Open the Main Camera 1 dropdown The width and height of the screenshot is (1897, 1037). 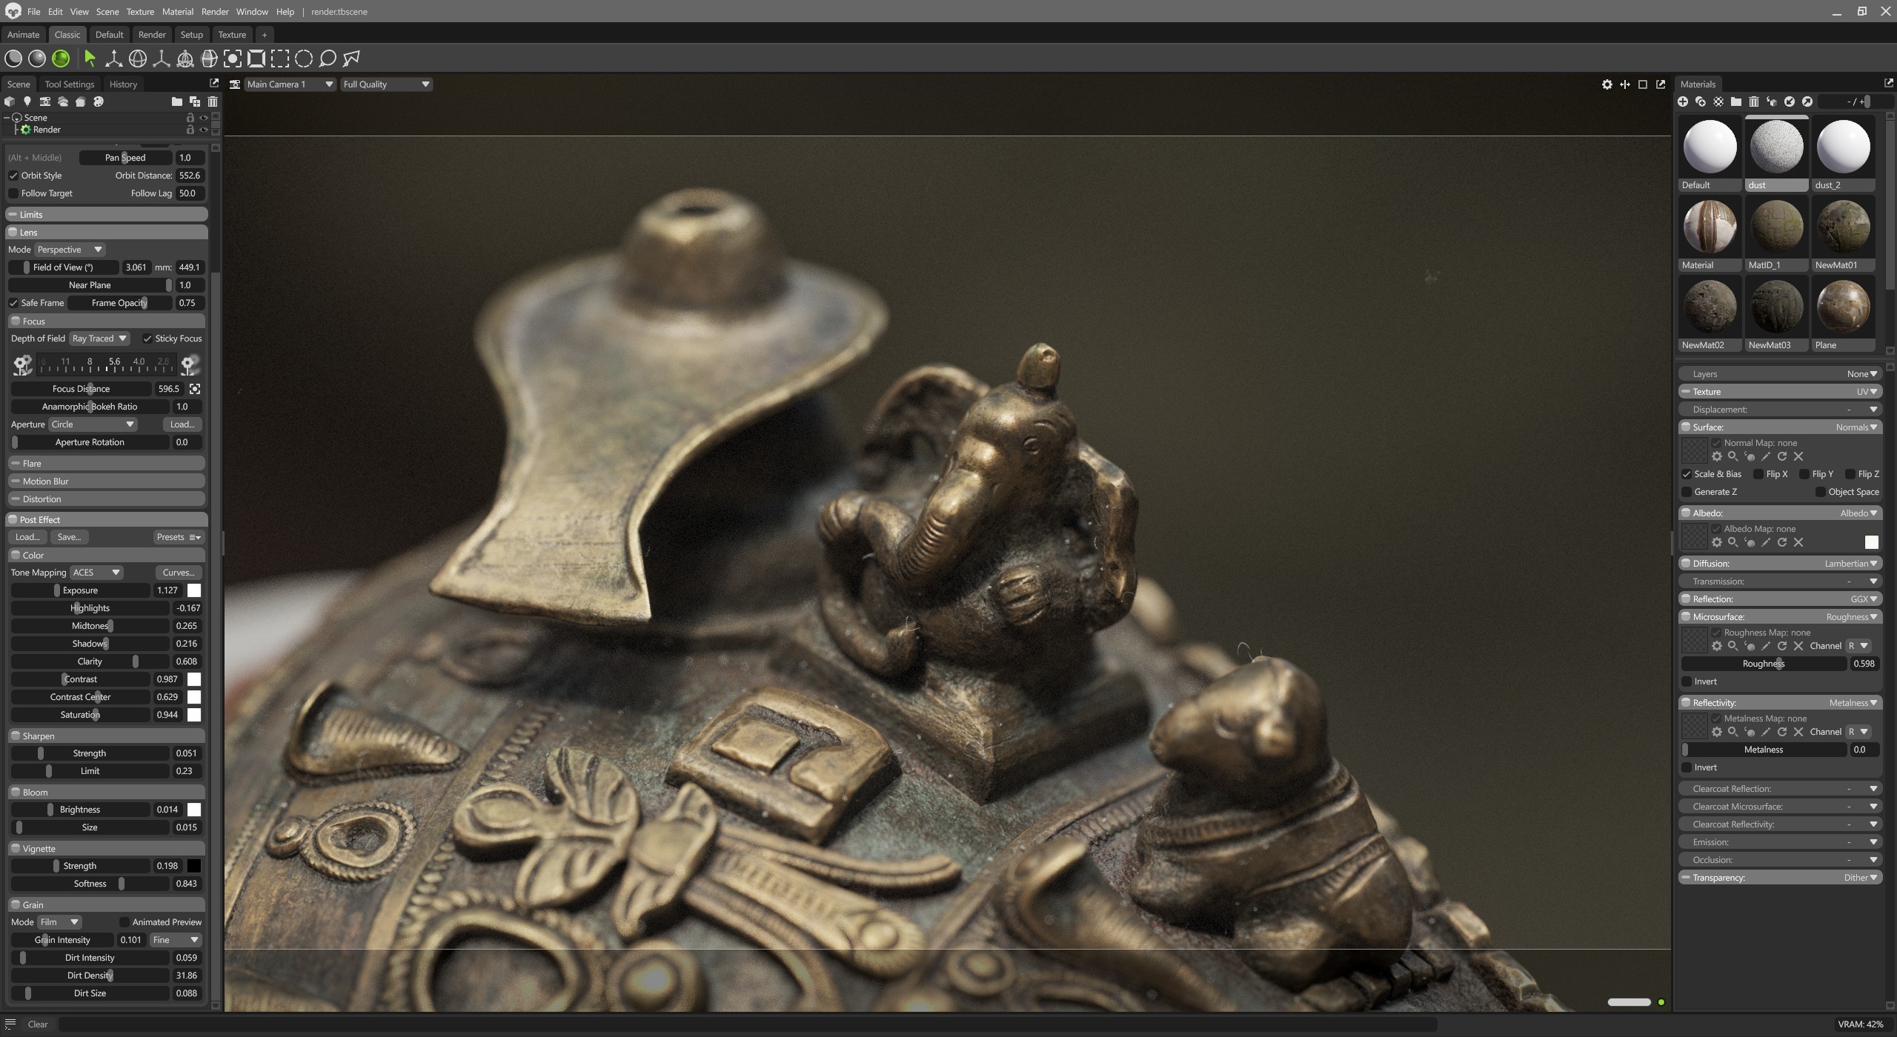click(290, 84)
